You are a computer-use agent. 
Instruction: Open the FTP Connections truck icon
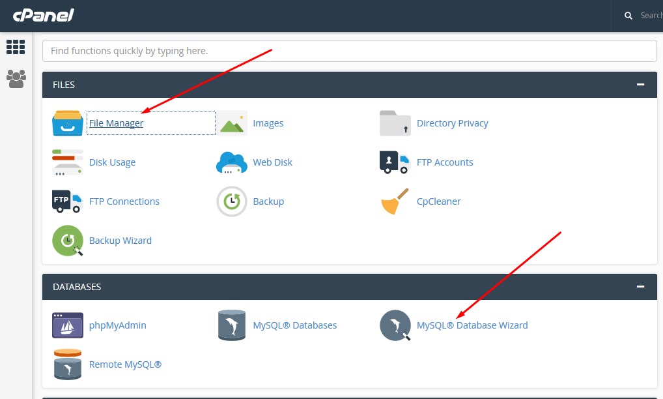[x=68, y=201]
